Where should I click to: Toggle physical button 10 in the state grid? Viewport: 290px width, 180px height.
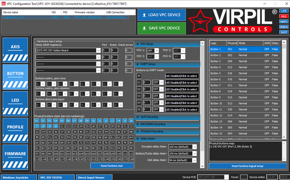pos(93,121)
